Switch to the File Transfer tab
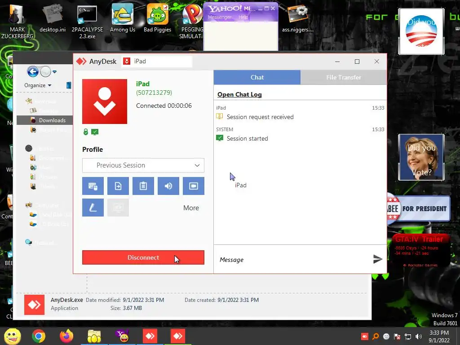 coord(344,77)
